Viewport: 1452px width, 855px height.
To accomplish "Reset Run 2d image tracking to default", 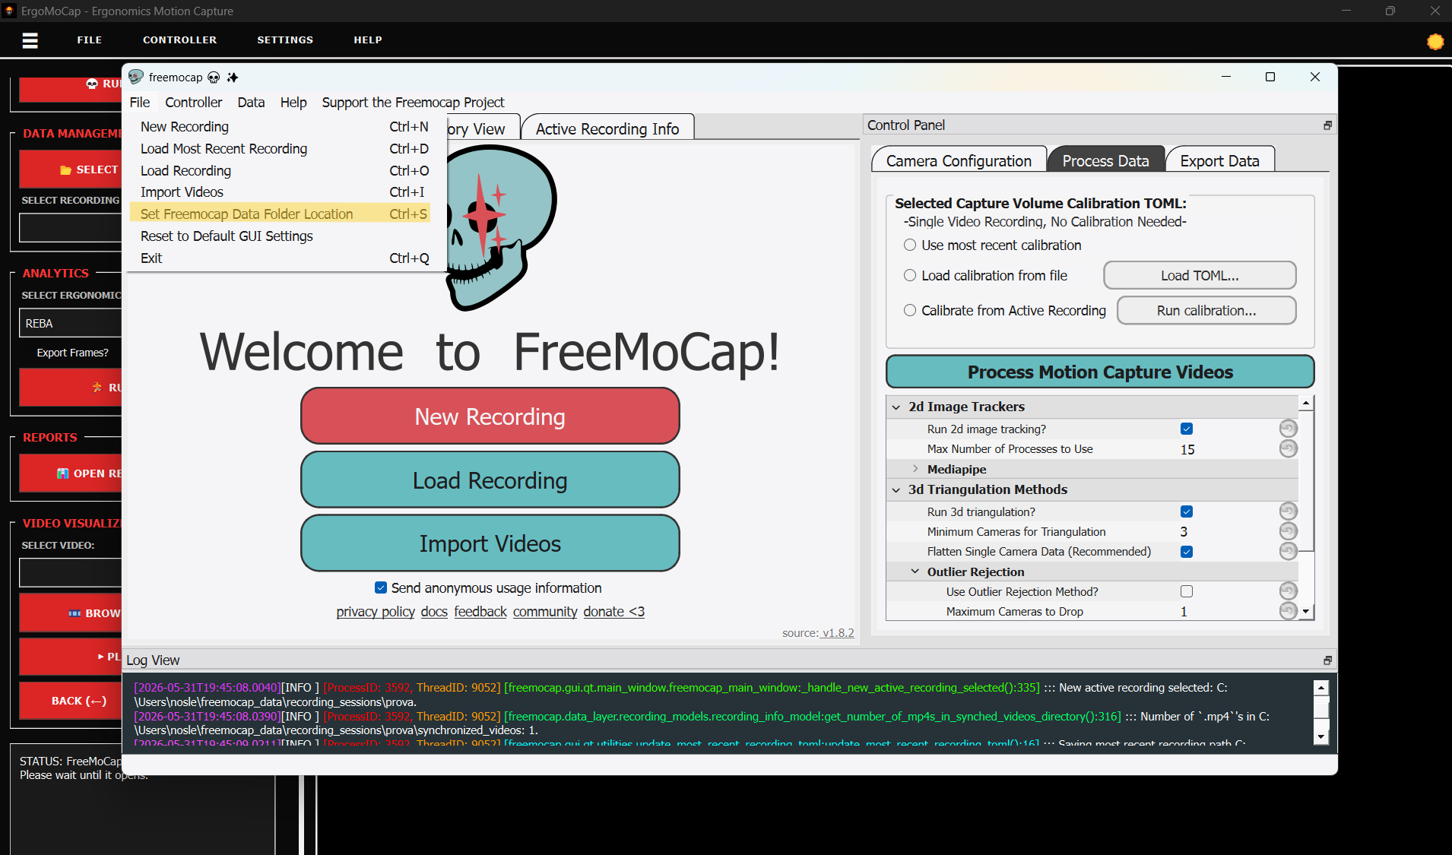I will click(x=1288, y=429).
